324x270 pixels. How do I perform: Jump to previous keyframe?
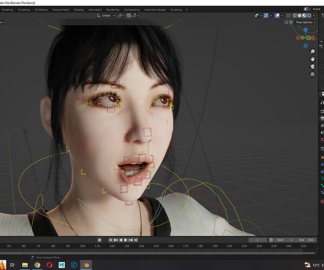coord(116,240)
